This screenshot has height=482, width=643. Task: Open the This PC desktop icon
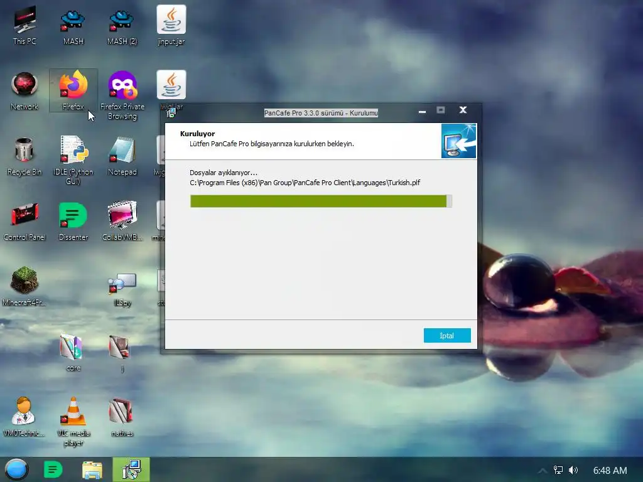pyautogui.click(x=24, y=25)
